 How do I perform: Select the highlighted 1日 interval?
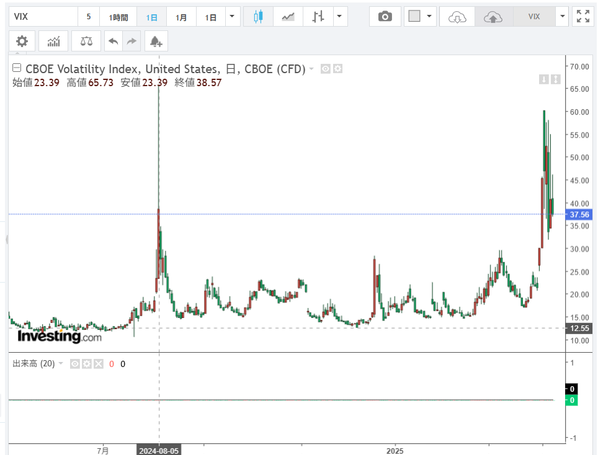point(151,17)
